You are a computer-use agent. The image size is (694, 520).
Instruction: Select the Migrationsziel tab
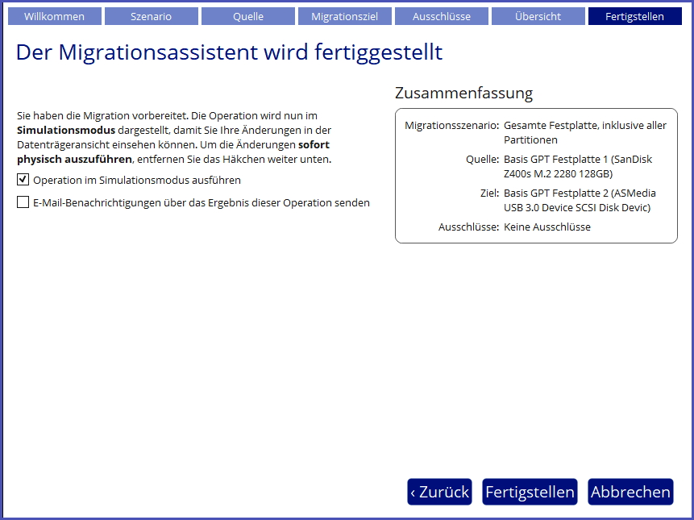point(344,16)
